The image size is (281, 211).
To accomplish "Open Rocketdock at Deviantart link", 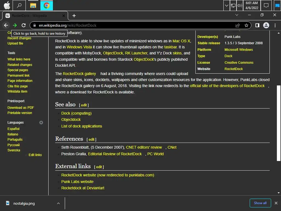I will (83, 188).
